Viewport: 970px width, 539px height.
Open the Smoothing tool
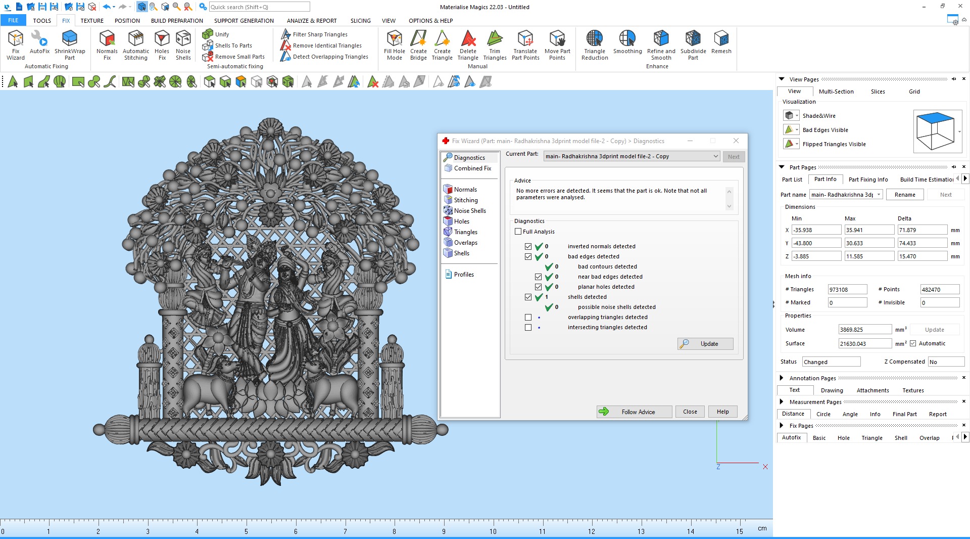[627, 42]
